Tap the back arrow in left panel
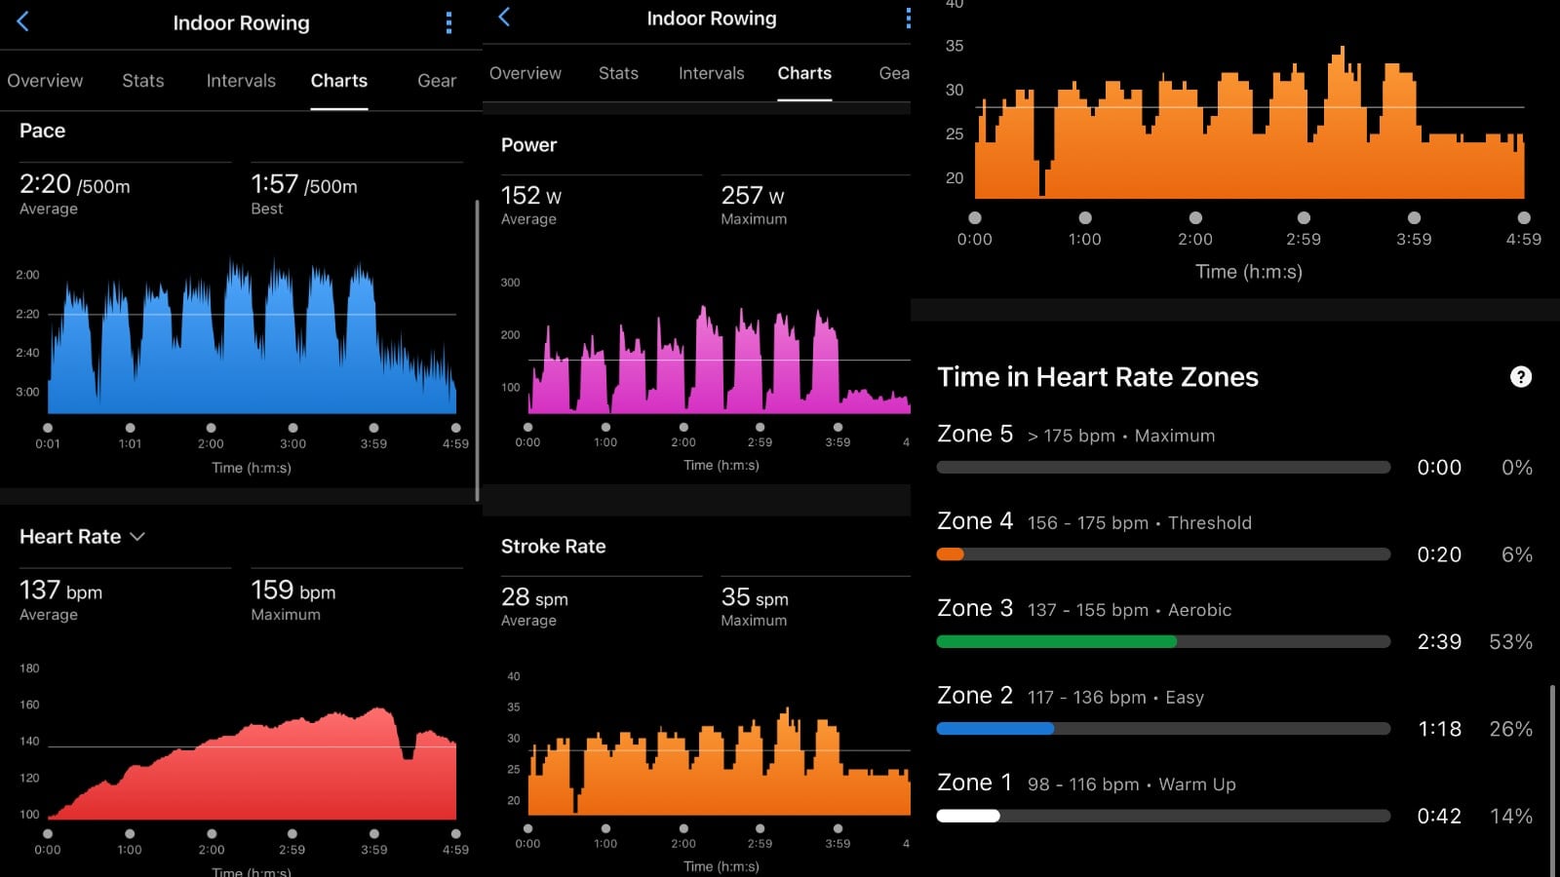1560x877 pixels. [23, 21]
